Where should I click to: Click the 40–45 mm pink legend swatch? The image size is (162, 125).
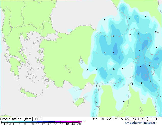pos(69,122)
